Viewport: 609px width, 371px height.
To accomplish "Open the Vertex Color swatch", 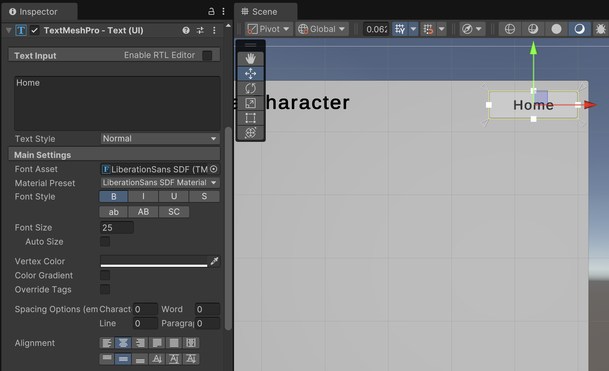I will (154, 261).
